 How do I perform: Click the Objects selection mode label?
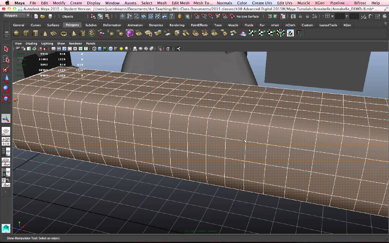[68, 16]
